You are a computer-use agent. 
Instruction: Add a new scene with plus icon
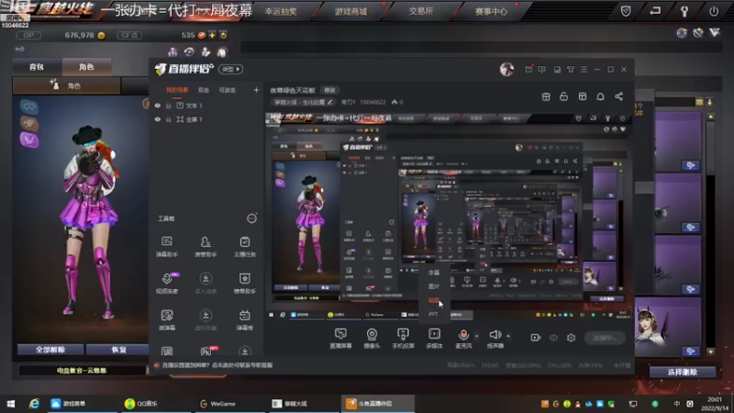click(256, 90)
